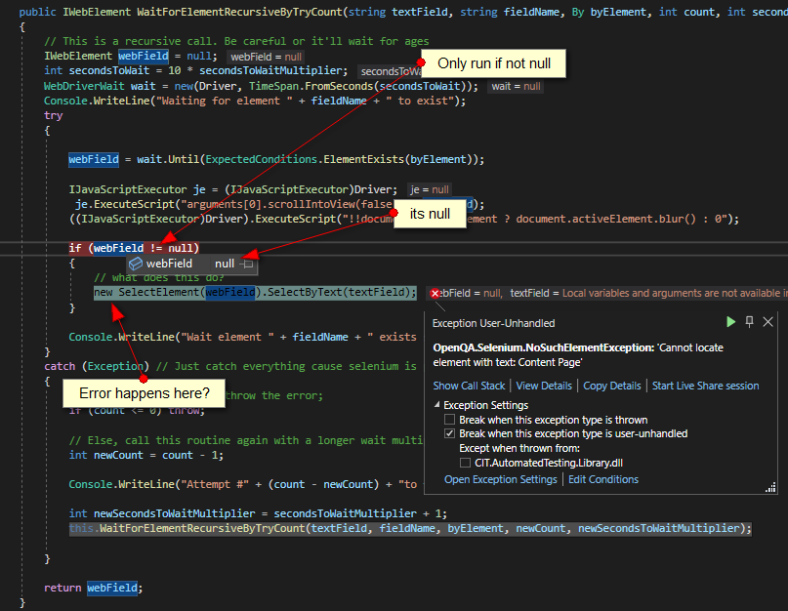Click the 'int newCount = count - 1;' line
788x611 pixels.
point(146,455)
